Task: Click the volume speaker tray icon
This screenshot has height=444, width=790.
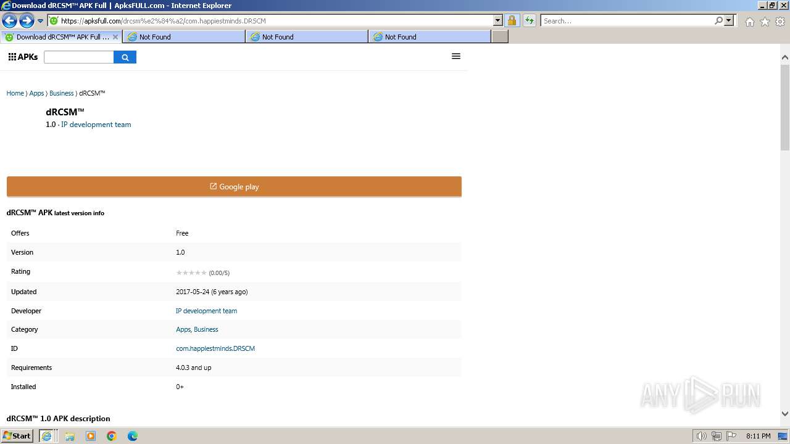Action: 702,436
